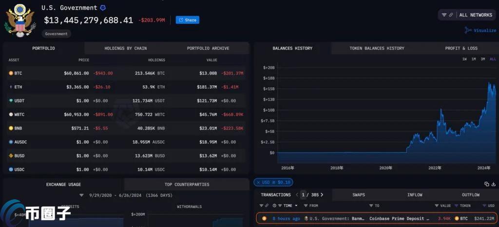Go to the previous transactions page

[297, 194]
